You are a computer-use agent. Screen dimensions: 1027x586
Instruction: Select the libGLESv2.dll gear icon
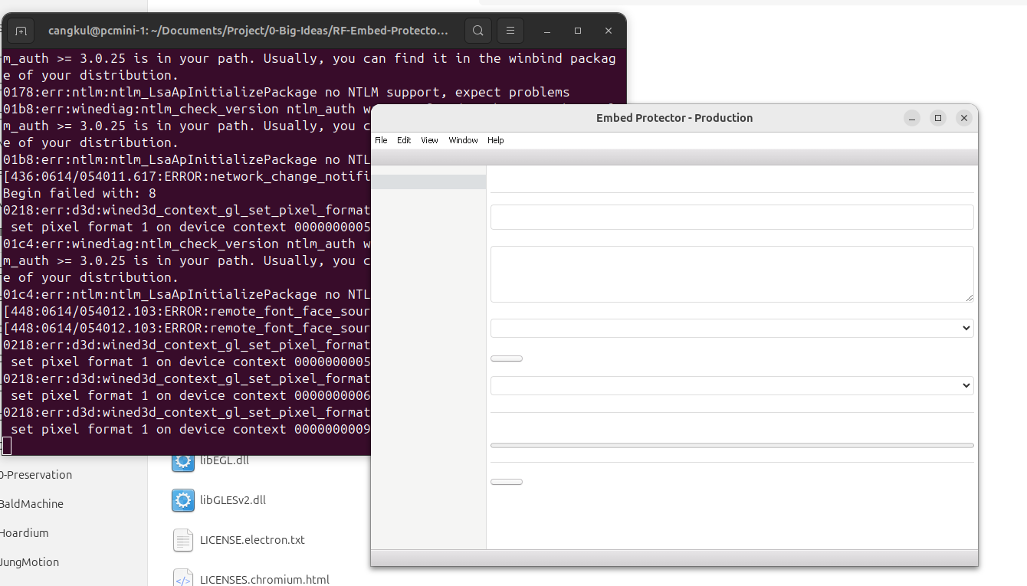pos(183,500)
